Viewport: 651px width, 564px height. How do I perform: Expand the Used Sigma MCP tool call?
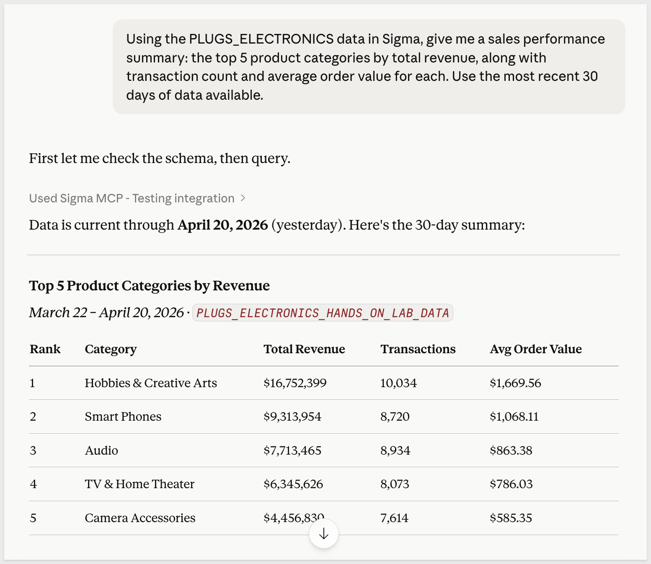tap(132, 198)
